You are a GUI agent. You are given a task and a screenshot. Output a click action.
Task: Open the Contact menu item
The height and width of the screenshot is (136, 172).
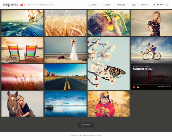coord(145,5)
